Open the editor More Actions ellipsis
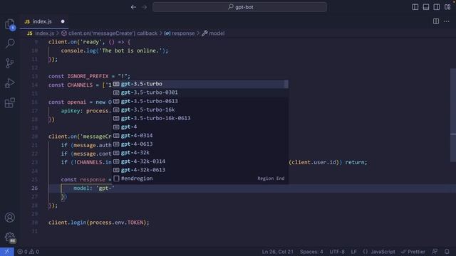This screenshot has width=456, height=256. click(447, 21)
